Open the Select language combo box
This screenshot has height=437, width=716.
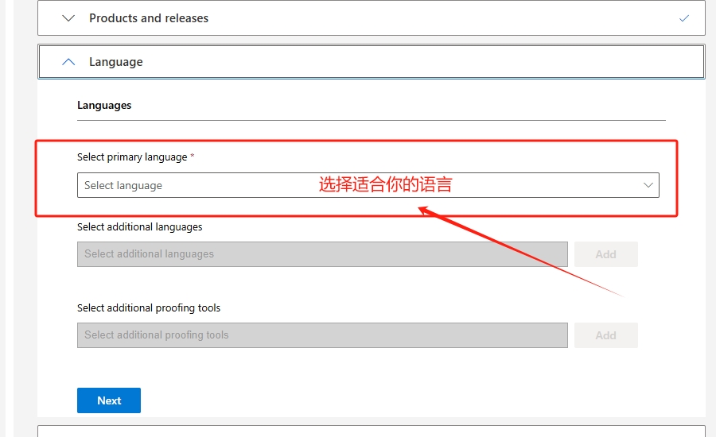pyautogui.click(x=239, y=185)
